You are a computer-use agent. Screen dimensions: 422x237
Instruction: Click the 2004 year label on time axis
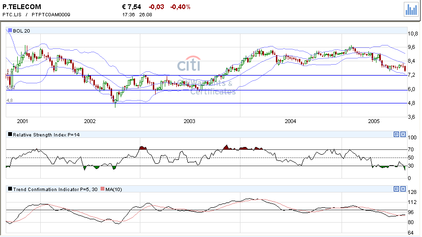click(290, 121)
